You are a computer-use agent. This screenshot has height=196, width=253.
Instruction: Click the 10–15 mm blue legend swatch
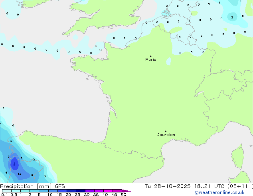53,191
